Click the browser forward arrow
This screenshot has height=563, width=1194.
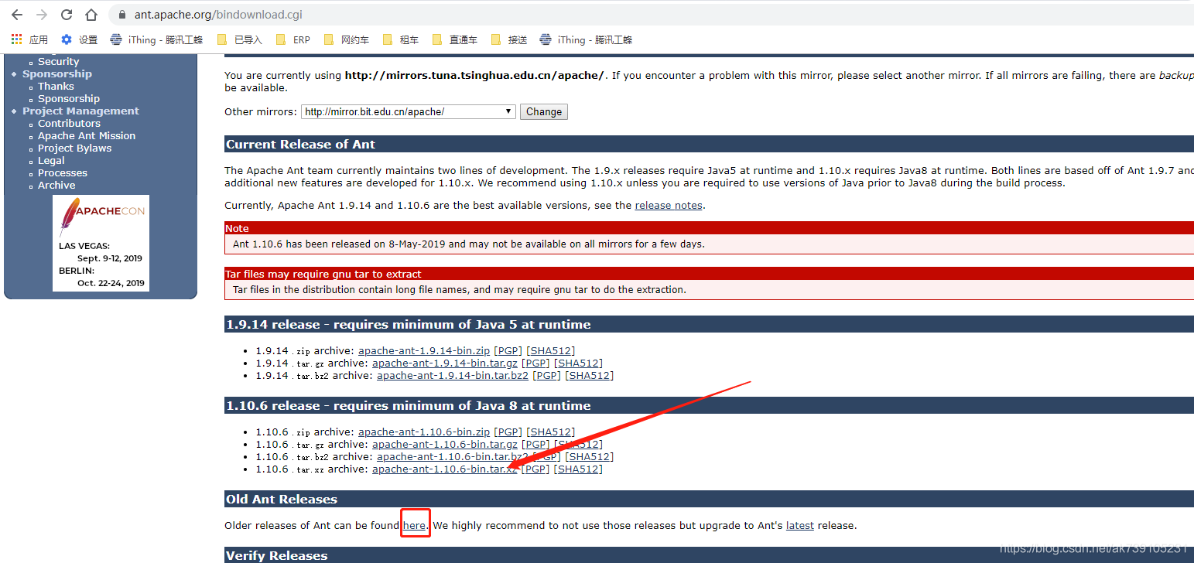click(x=42, y=15)
